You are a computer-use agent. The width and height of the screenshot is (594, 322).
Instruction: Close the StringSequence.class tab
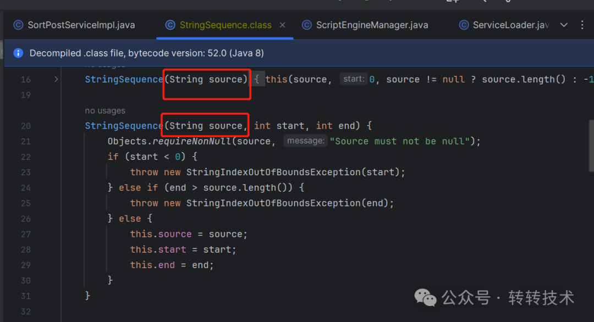pos(283,25)
